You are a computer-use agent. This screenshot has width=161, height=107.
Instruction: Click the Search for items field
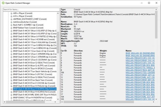pos(31,10)
